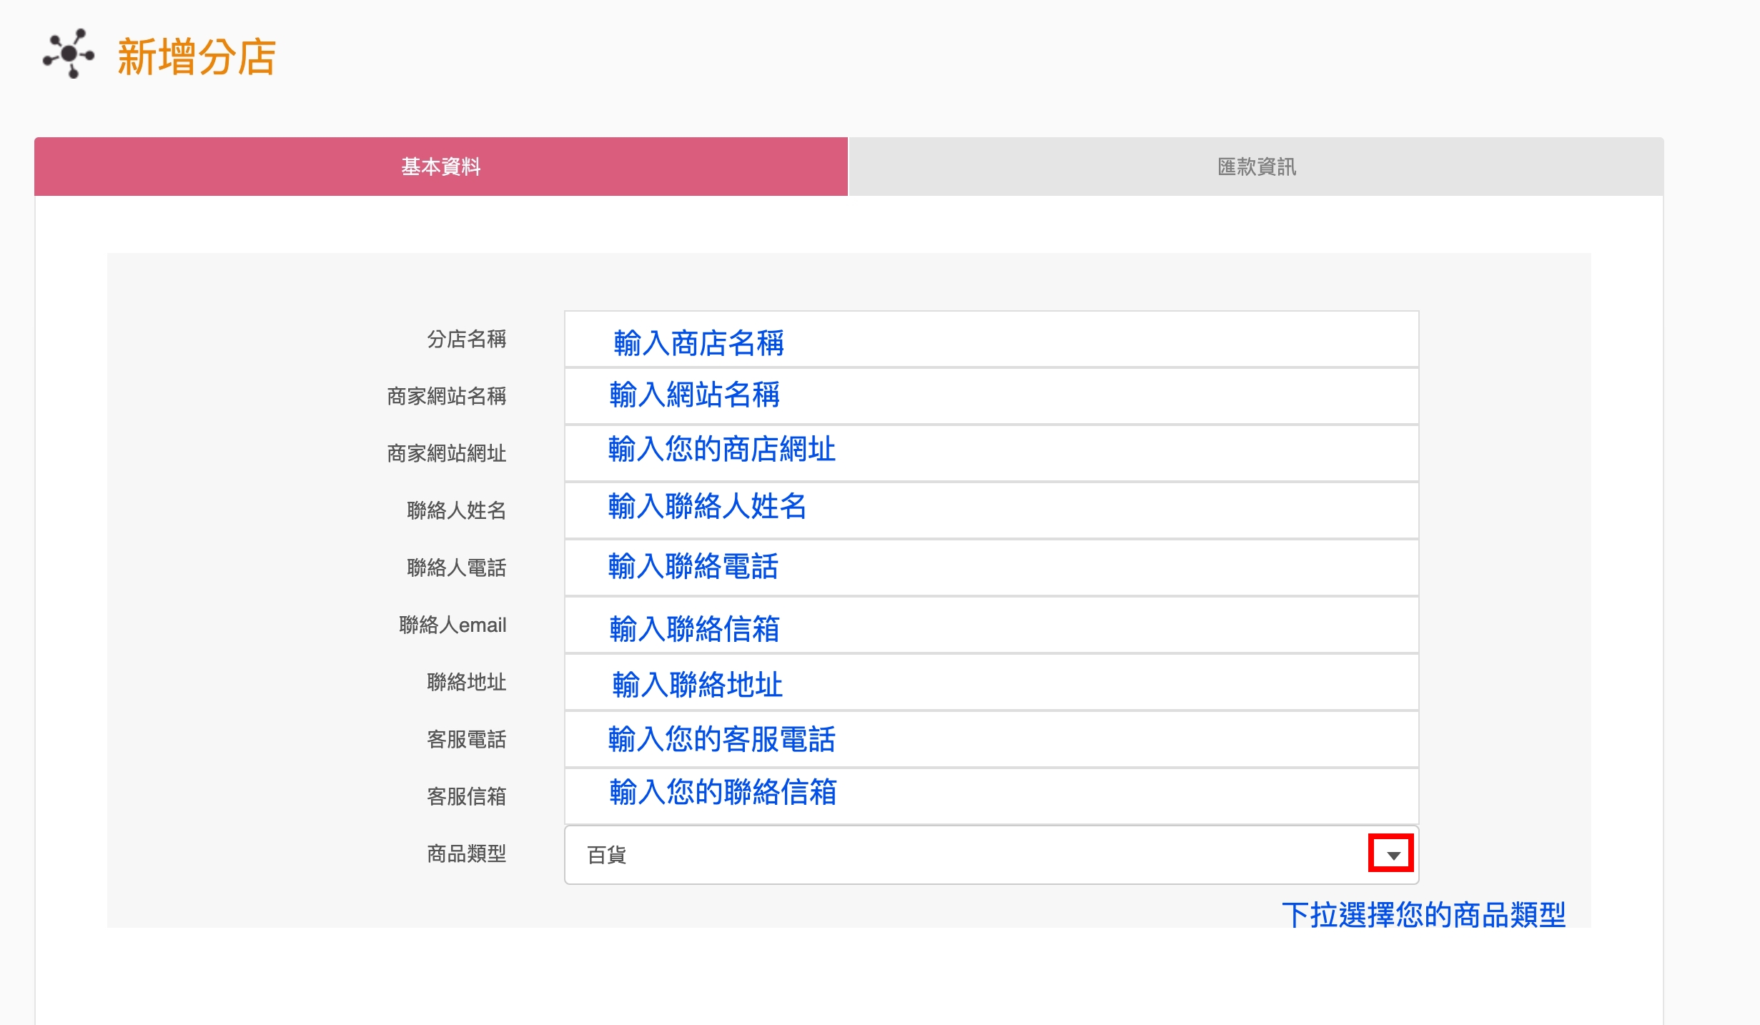Switch to the 基本資料 tab
The width and height of the screenshot is (1760, 1025).
(441, 167)
